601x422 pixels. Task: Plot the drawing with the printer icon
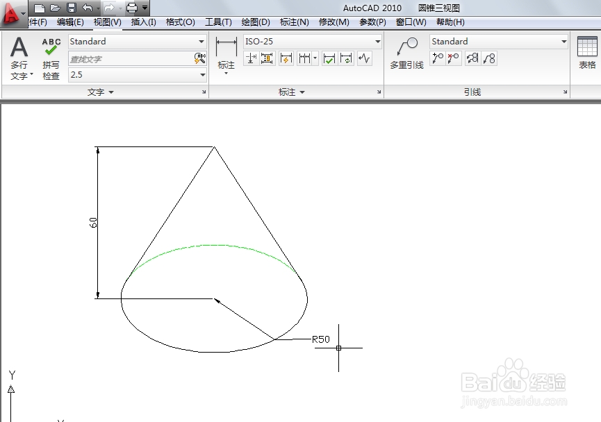132,8
